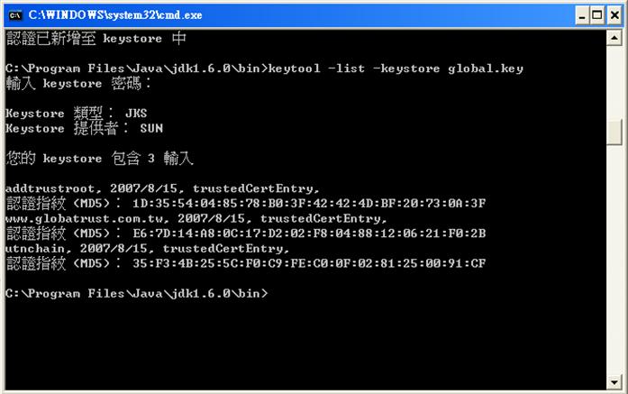Minimize the cmd.exe window

point(582,15)
